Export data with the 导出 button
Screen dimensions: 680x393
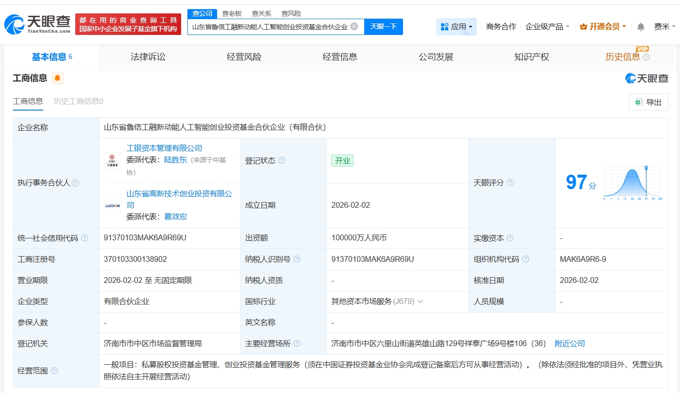coord(648,102)
